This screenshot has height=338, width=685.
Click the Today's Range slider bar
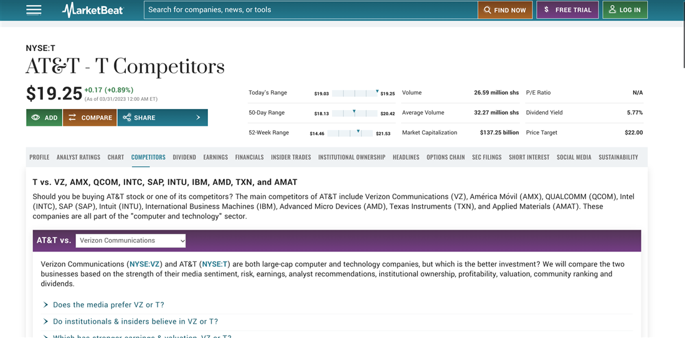(355, 93)
